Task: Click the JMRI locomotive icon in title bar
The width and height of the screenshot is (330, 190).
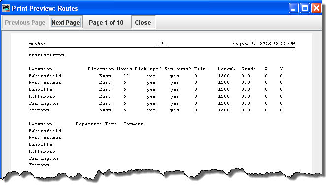Action: [x=6, y=8]
